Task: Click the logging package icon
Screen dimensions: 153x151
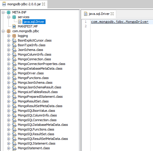Action: 14,36
